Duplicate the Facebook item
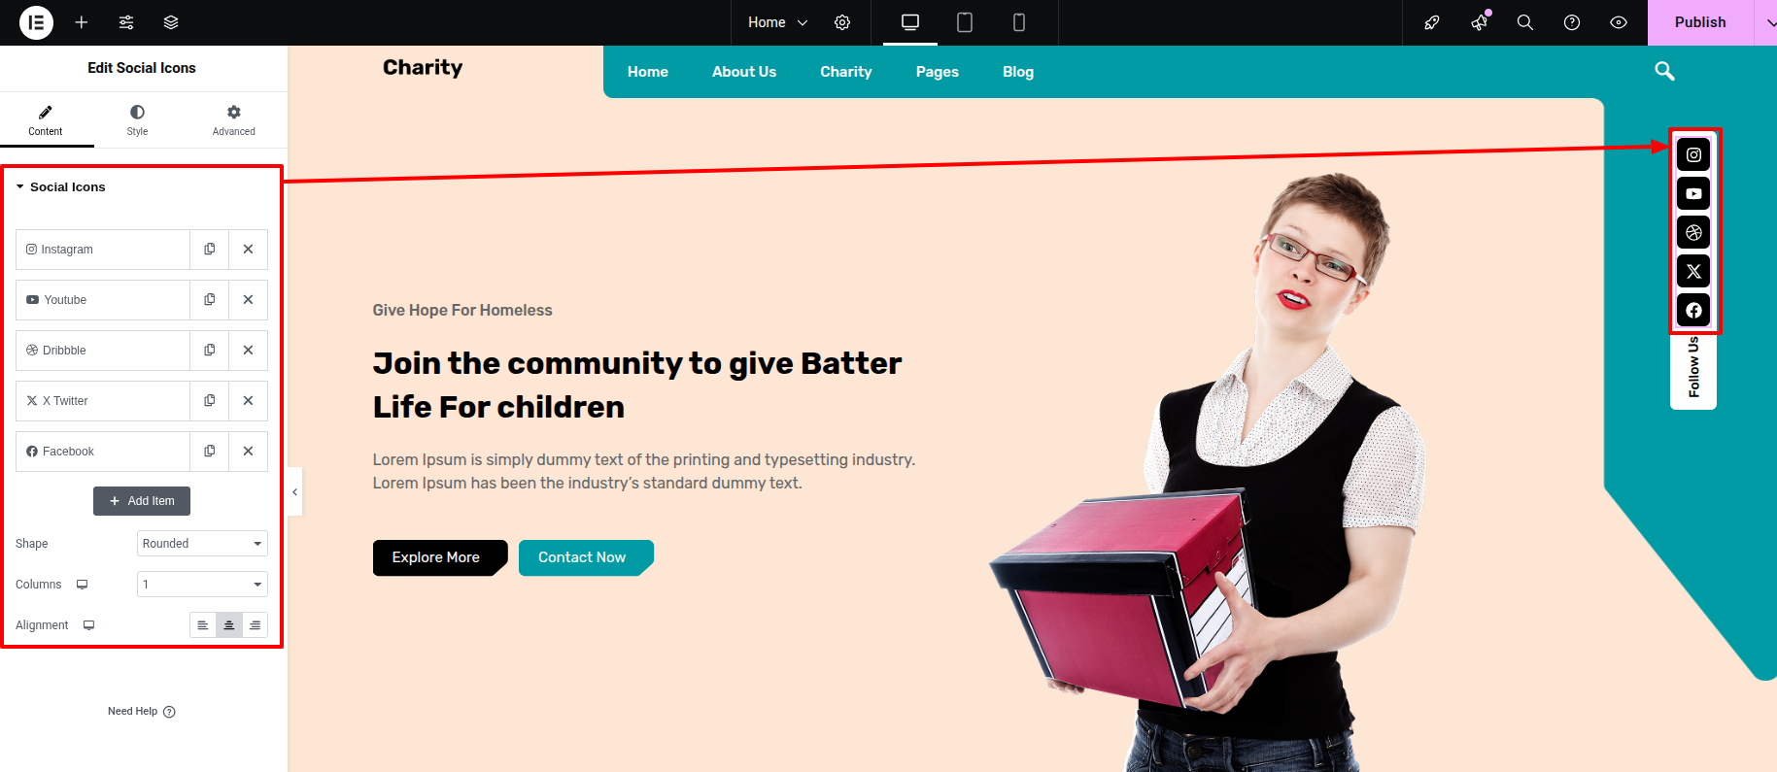 210,452
